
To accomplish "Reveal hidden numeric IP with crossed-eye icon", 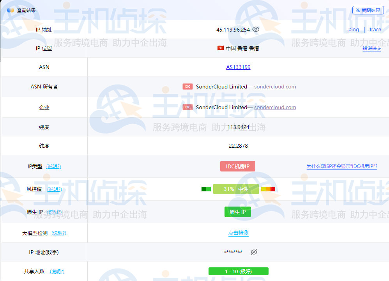I will tap(254, 252).
